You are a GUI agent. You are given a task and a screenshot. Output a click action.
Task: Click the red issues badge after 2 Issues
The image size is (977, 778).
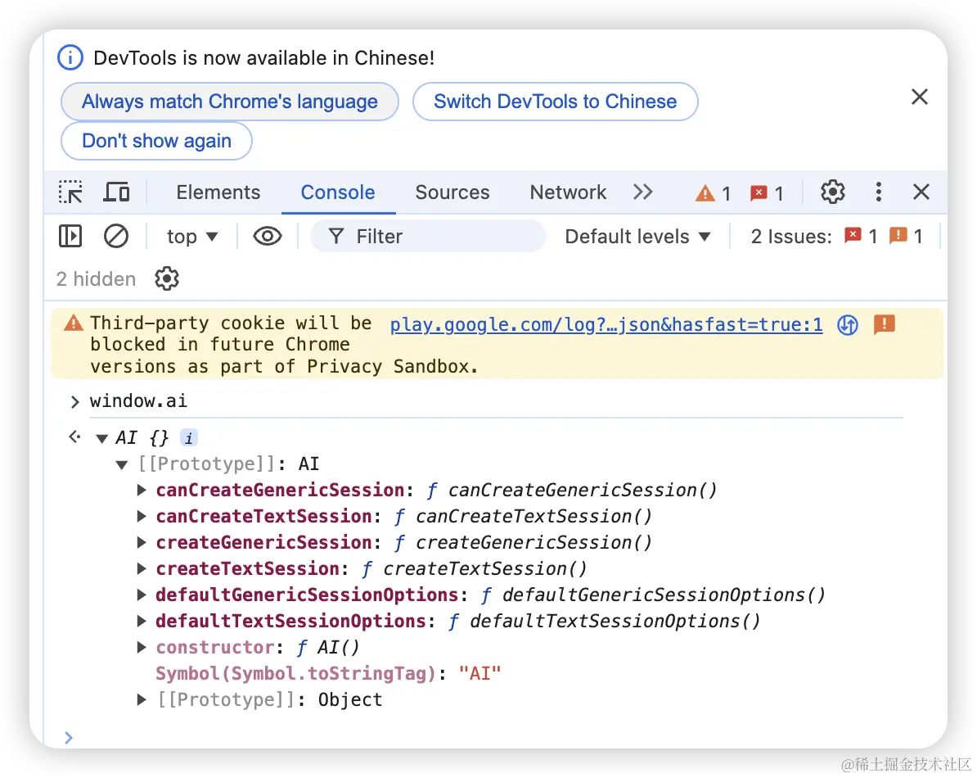[861, 237]
